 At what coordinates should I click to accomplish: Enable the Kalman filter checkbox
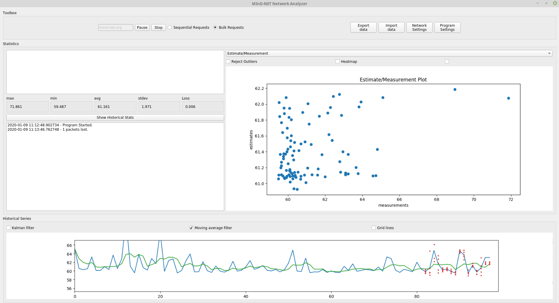pyautogui.click(x=9, y=228)
